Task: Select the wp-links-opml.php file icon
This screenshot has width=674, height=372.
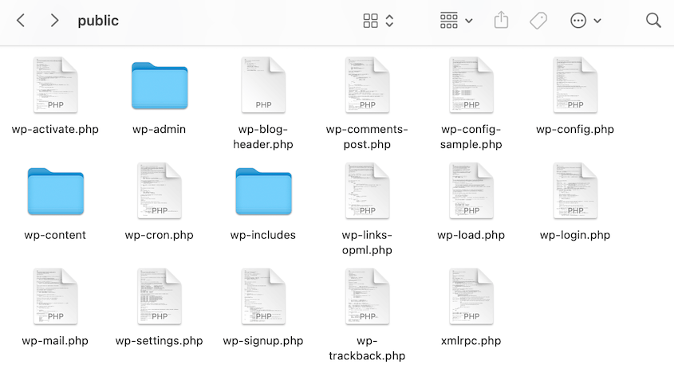Action: pos(368,190)
